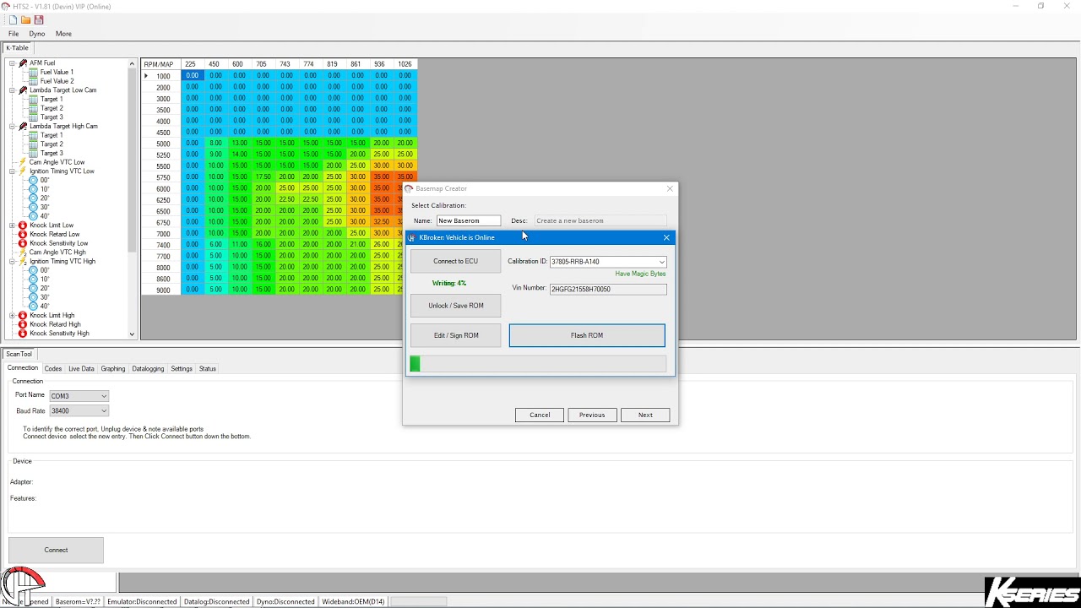
Task: Select the AFM Fuel tree node
Action: point(42,63)
